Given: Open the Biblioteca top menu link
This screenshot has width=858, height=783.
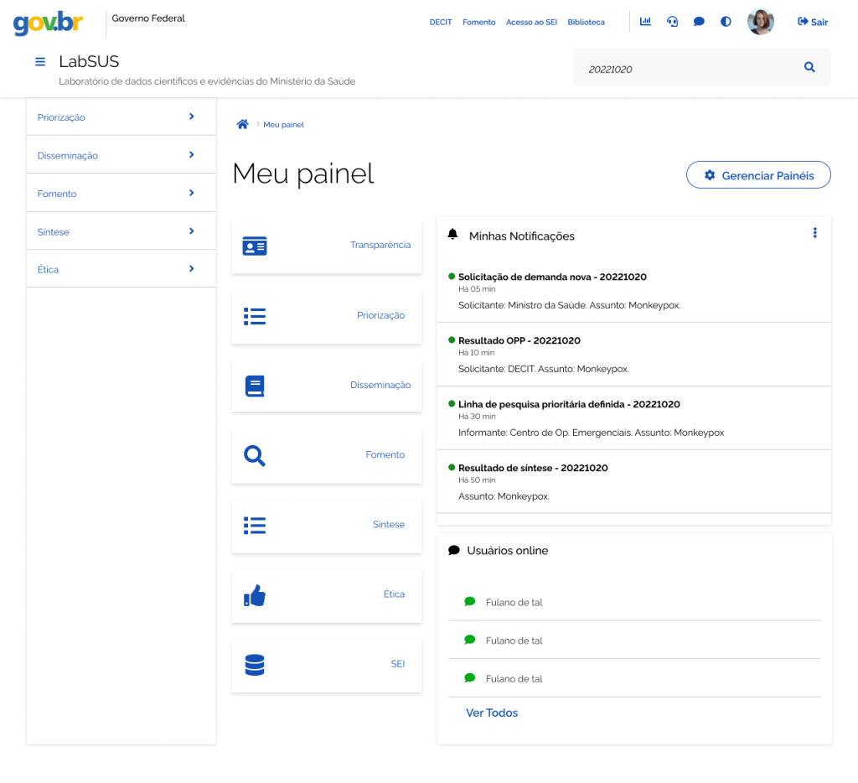Looking at the screenshot, I should [x=586, y=23].
